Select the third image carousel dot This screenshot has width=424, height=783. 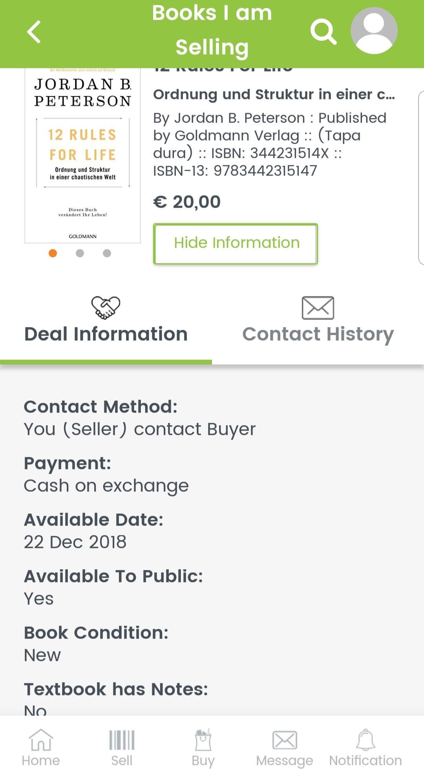click(x=107, y=253)
